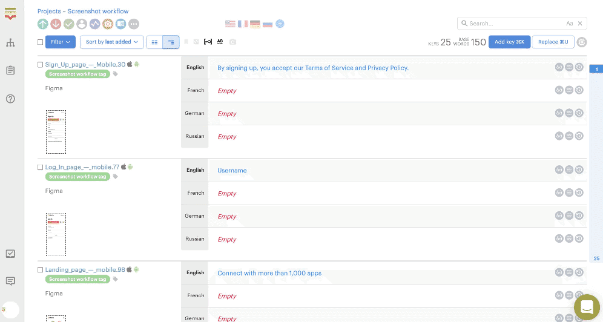Click the Empty Russian cell for Sign_Up key

coord(227,137)
